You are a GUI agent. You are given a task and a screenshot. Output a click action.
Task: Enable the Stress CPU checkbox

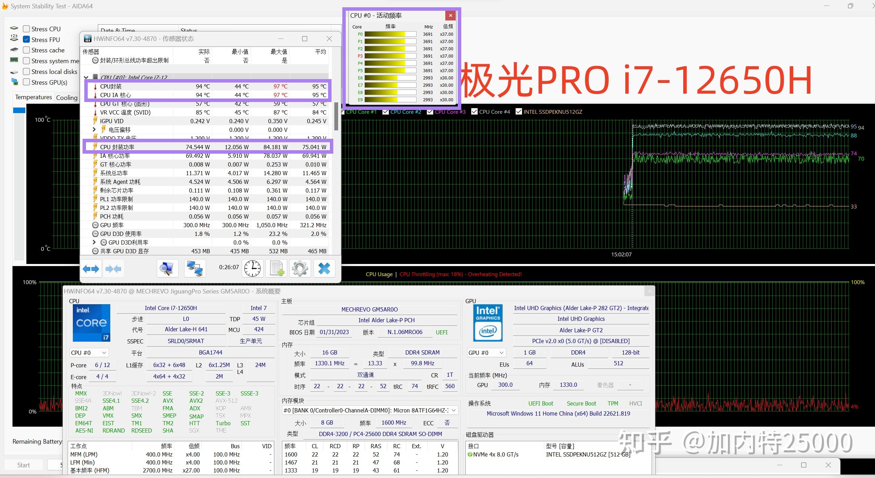click(26, 28)
